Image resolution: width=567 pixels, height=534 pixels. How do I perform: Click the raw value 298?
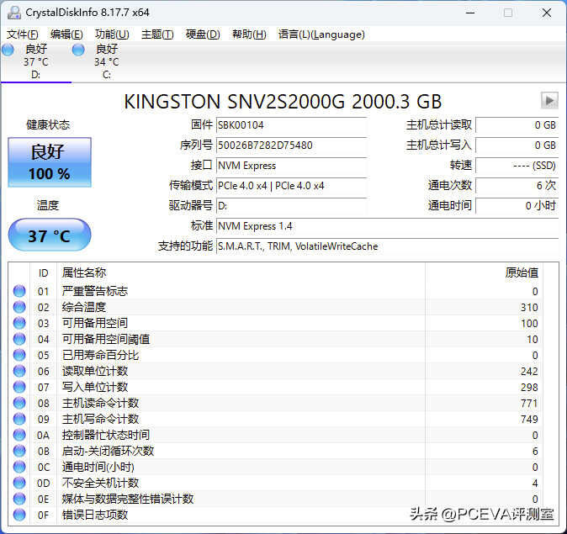click(x=529, y=387)
